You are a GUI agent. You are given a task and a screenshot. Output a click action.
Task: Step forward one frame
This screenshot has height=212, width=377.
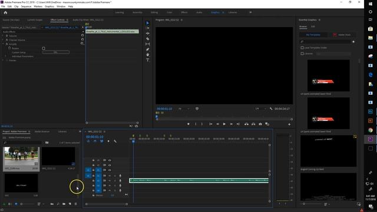pos(231,124)
